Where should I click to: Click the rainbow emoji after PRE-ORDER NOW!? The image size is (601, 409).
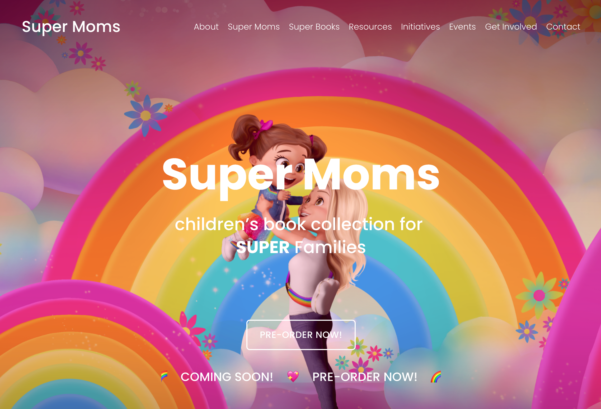436,377
